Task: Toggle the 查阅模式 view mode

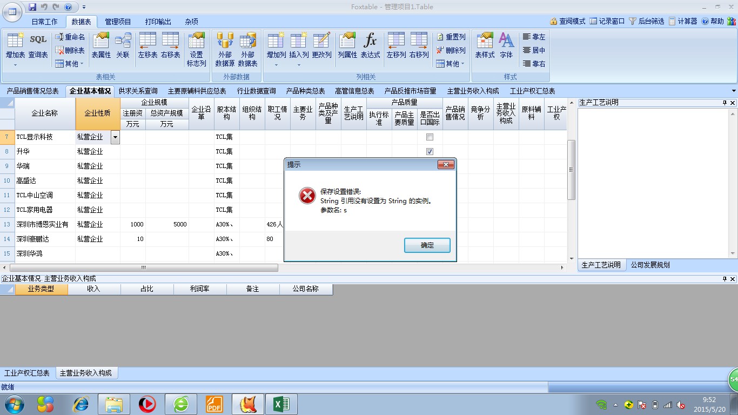Action: click(x=567, y=21)
